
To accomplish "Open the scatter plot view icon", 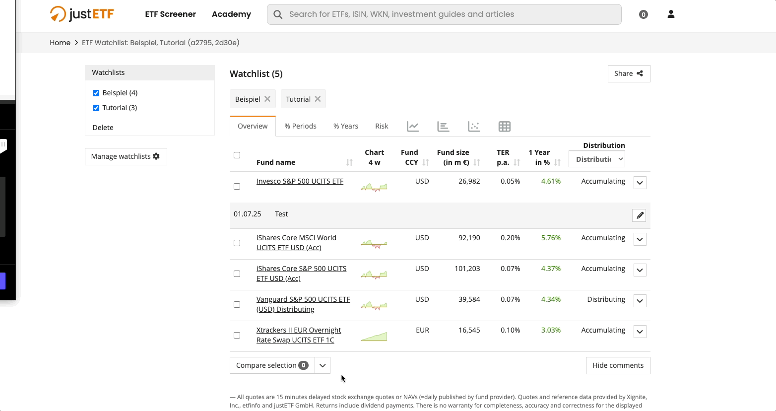I will 474,127.
